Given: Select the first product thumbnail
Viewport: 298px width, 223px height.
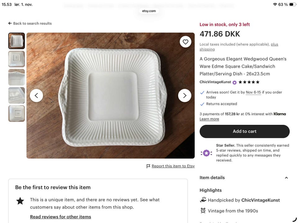Looking at the screenshot, I should click(x=16, y=41).
